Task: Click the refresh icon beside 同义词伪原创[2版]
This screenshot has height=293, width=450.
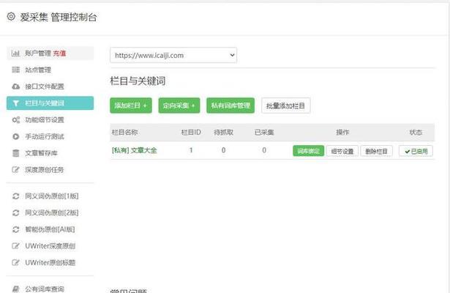Action: (15, 213)
